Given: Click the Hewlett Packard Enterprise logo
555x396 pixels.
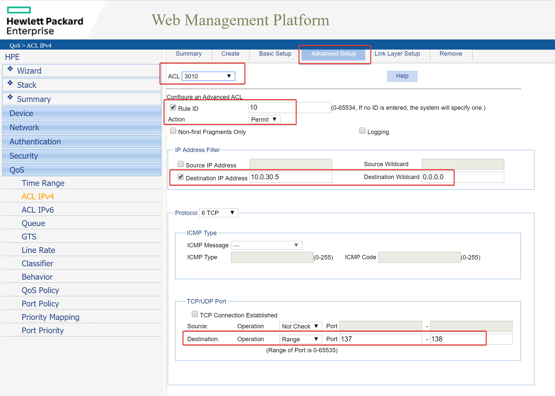Looking at the screenshot, I should click(x=45, y=21).
